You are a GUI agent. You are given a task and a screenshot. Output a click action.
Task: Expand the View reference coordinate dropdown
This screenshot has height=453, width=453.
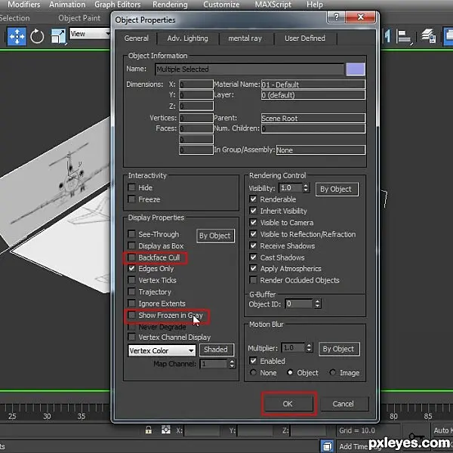tap(90, 34)
